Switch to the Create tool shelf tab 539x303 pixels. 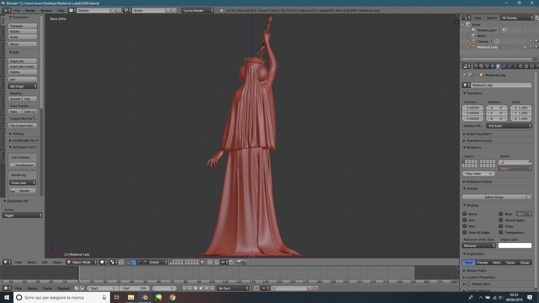point(3,33)
